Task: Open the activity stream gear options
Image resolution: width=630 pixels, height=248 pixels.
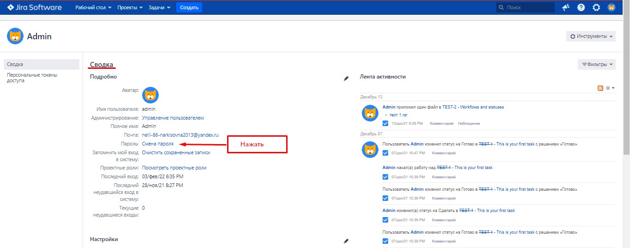Action: [x=610, y=88]
